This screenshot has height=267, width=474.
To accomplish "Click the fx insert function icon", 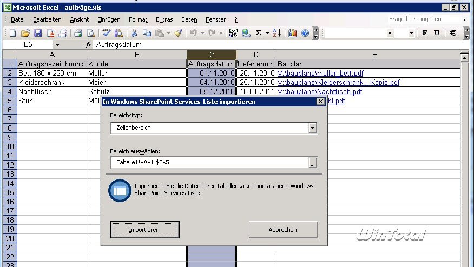I will [x=89, y=45].
